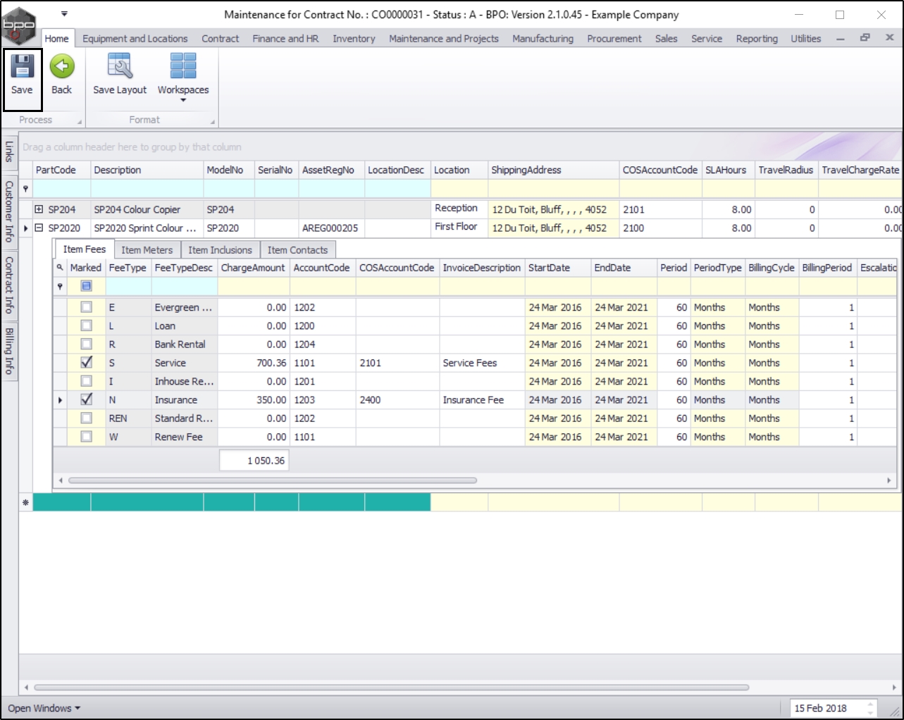Toggle the Marked filter row checkbox

point(86,286)
